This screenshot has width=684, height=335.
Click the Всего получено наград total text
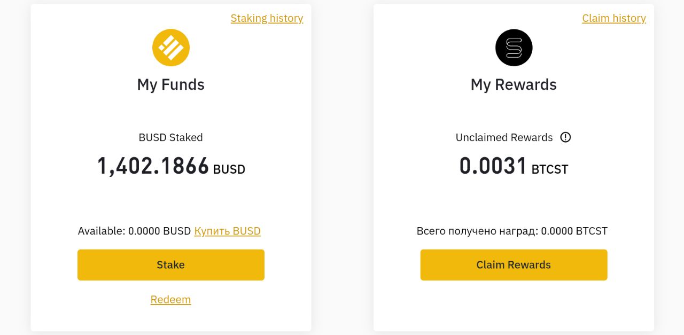tap(477, 231)
